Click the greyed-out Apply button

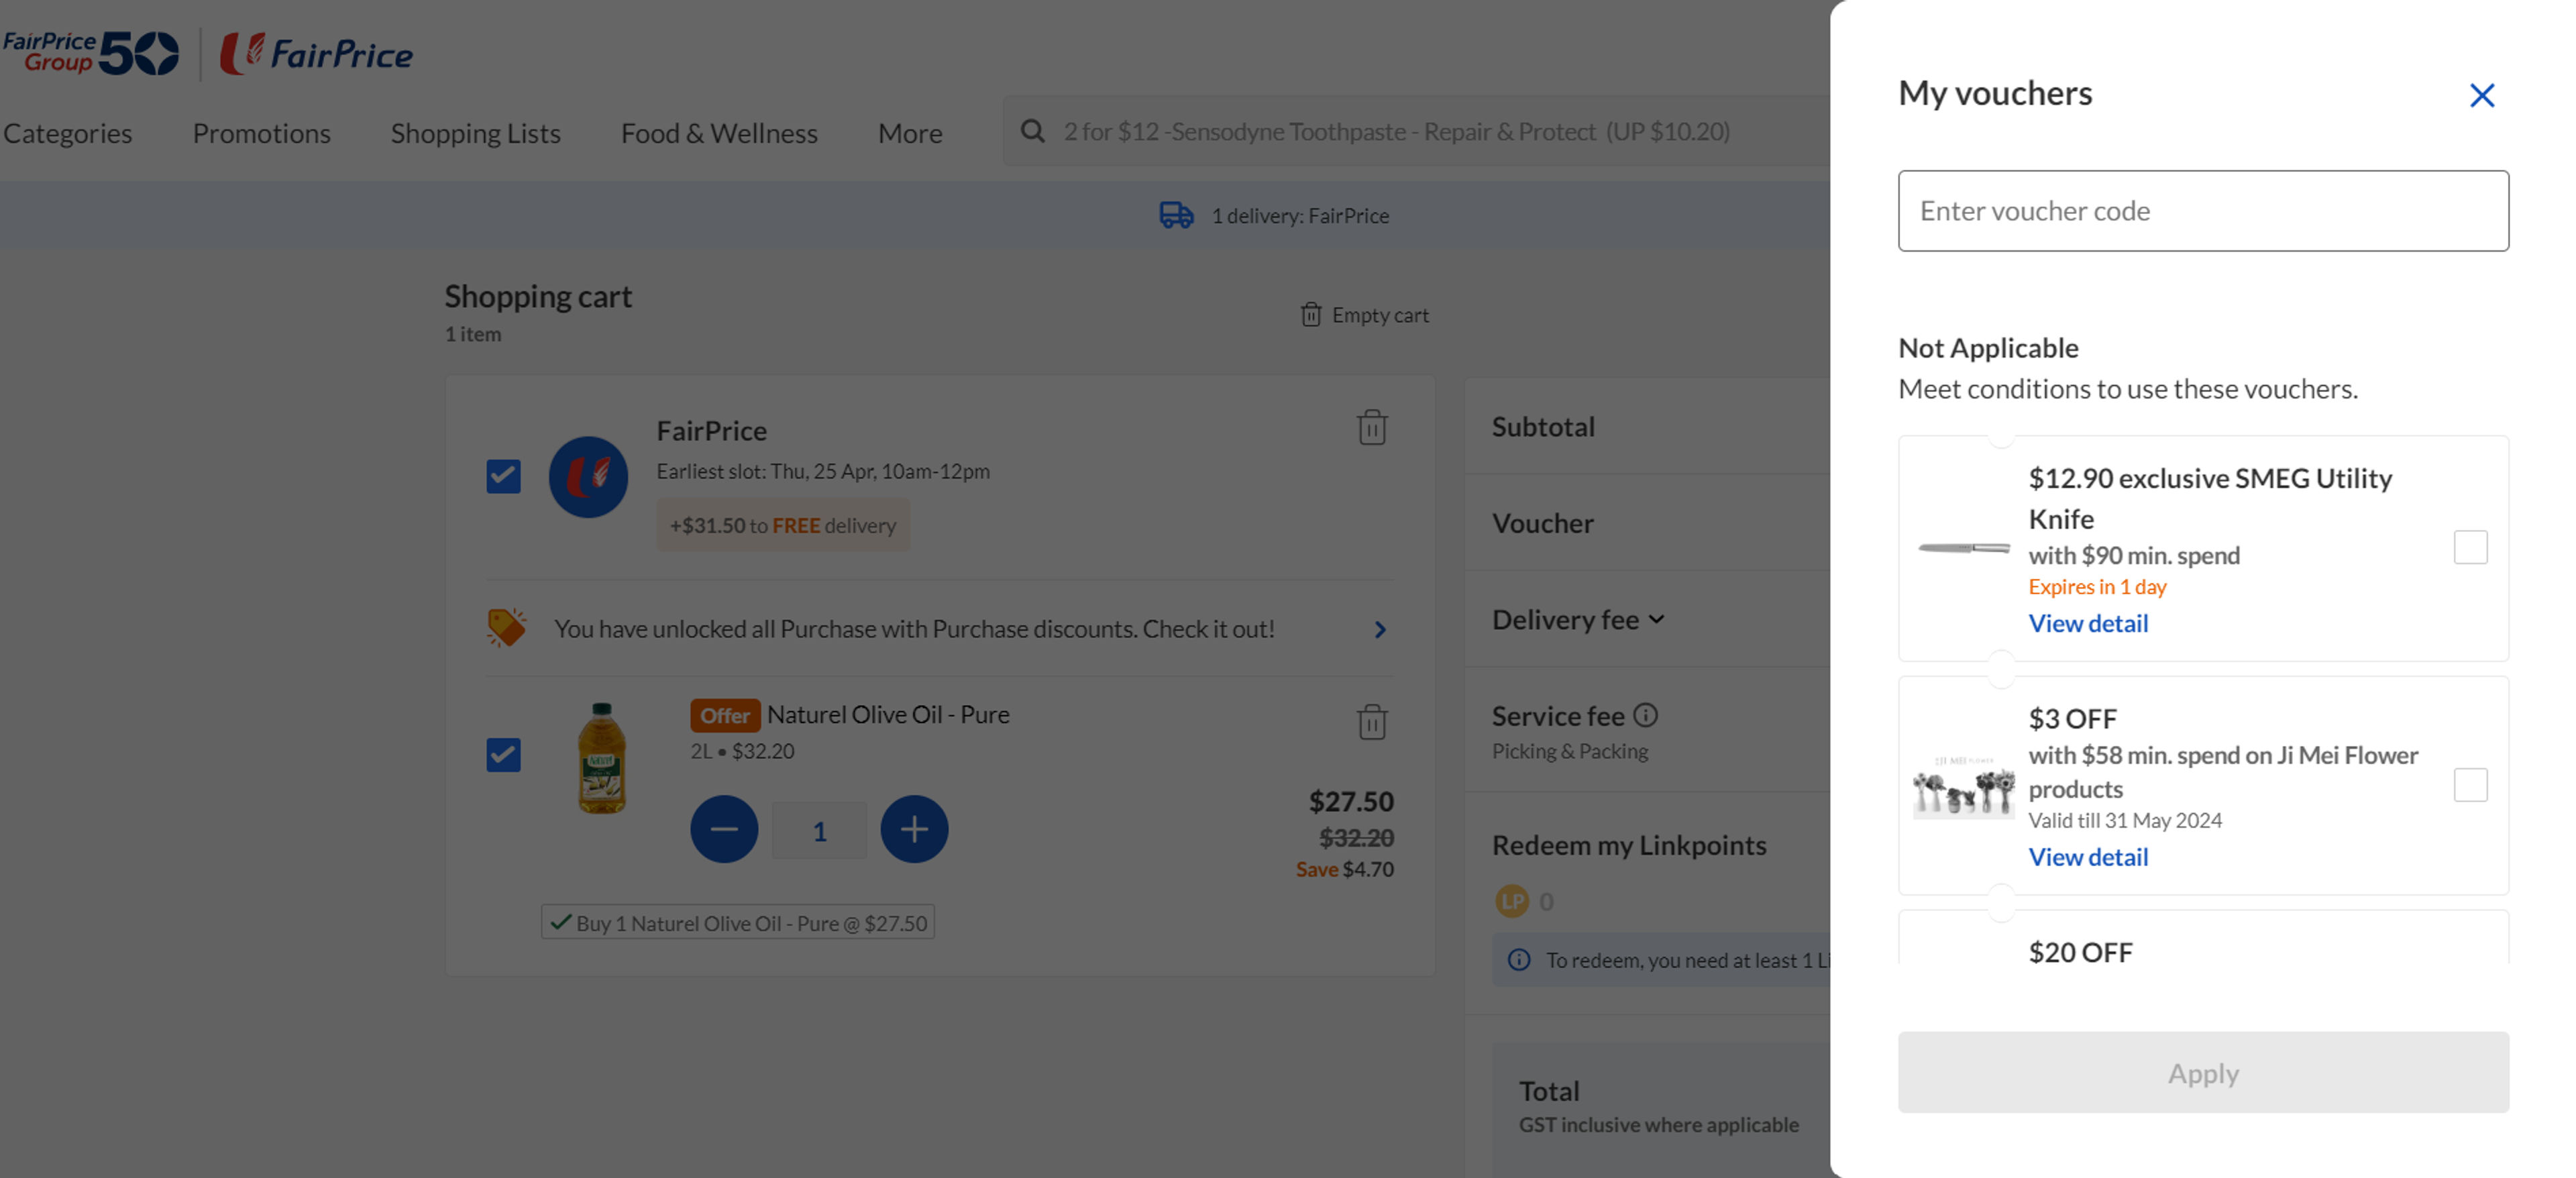pyautogui.click(x=2203, y=1073)
